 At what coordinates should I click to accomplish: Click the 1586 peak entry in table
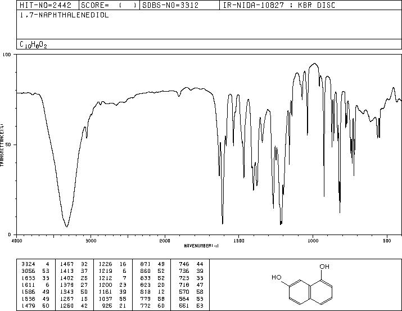pos(35,292)
